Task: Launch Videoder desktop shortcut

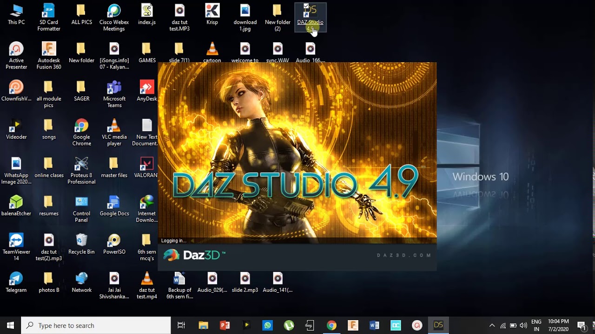Action: point(16,129)
